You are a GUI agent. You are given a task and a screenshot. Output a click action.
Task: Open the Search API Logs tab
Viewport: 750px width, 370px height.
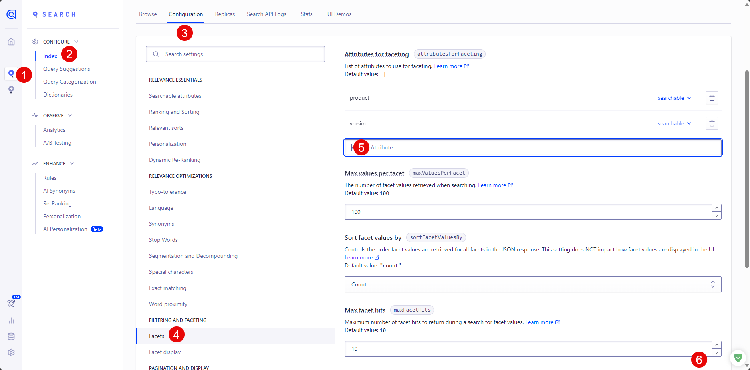[266, 14]
